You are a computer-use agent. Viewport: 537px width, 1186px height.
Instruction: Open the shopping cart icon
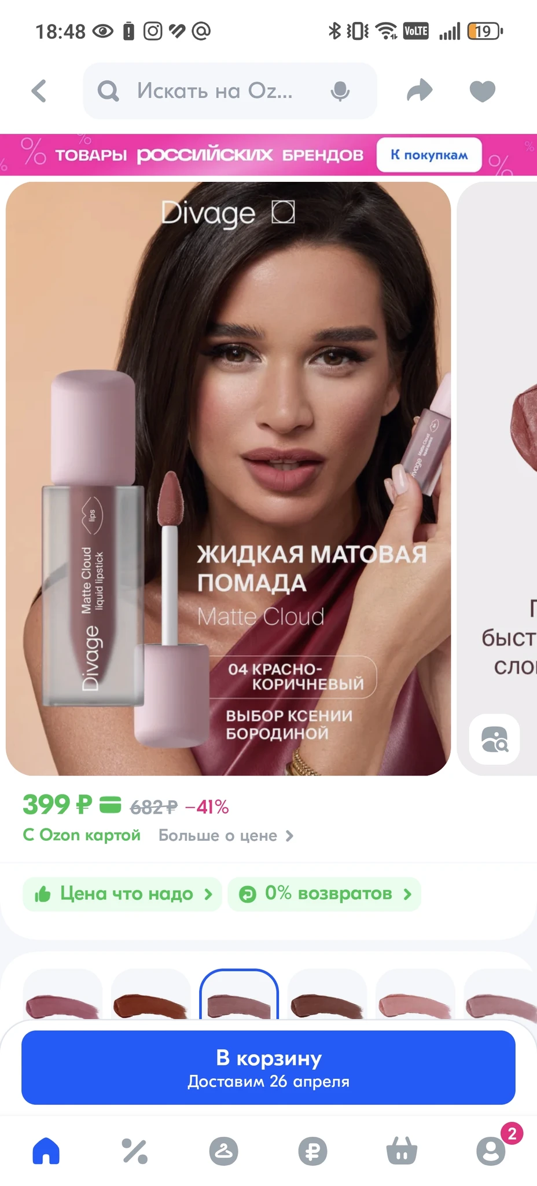coord(402,1151)
